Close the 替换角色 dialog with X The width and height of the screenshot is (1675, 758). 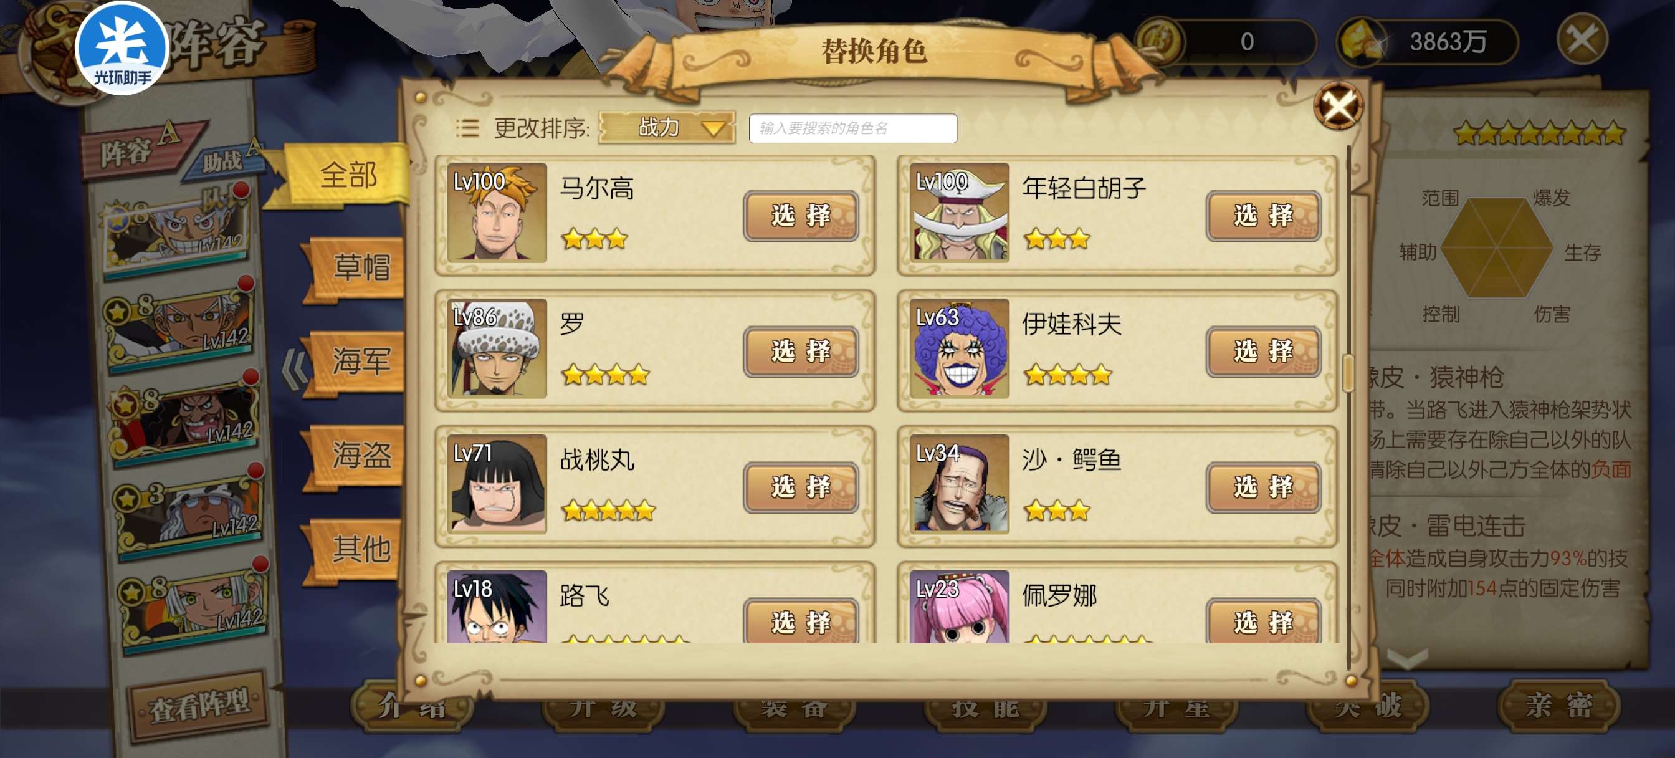tap(1337, 105)
